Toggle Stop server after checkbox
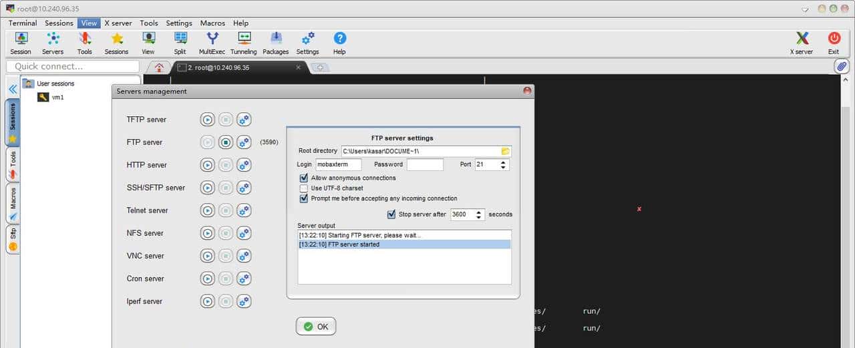 (x=391, y=214)
